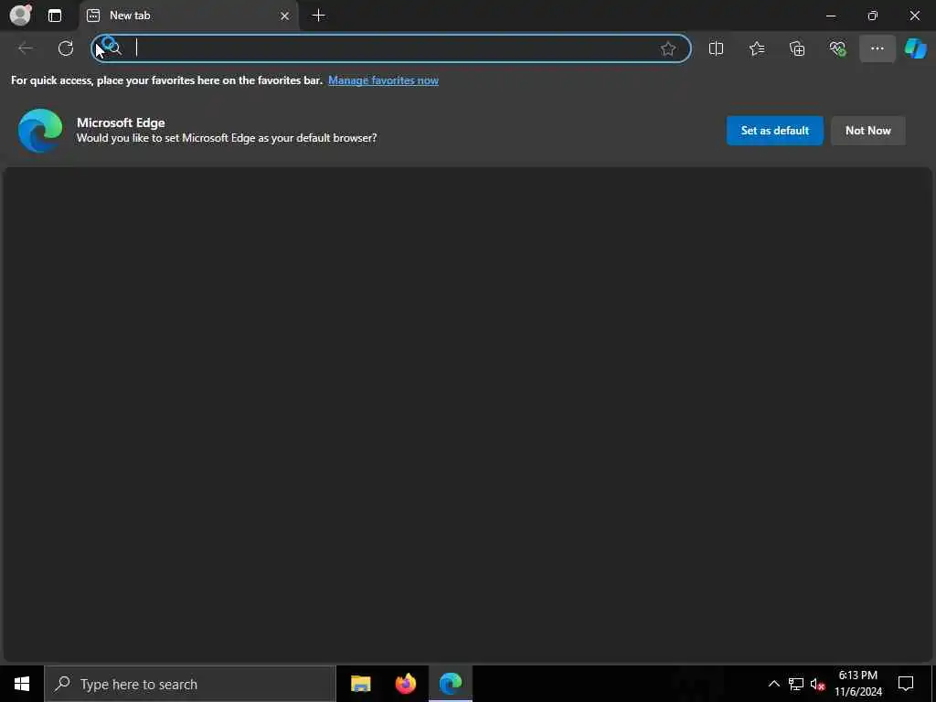Open the notification center
936x702 pixels.
906,684
